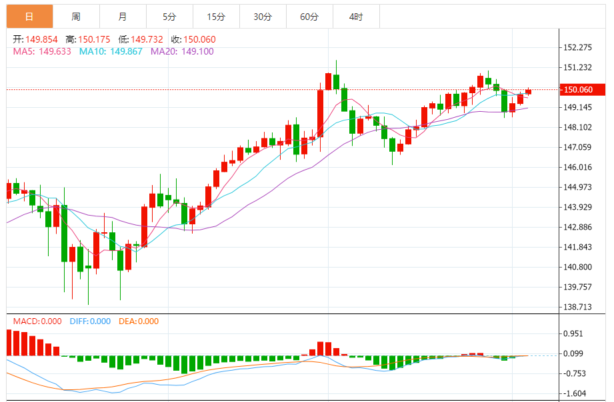The height and width of the screenshot is (402, 614).
Task: Click the DIFF:0.000 indicator label
Action: [x=90, y=321]
